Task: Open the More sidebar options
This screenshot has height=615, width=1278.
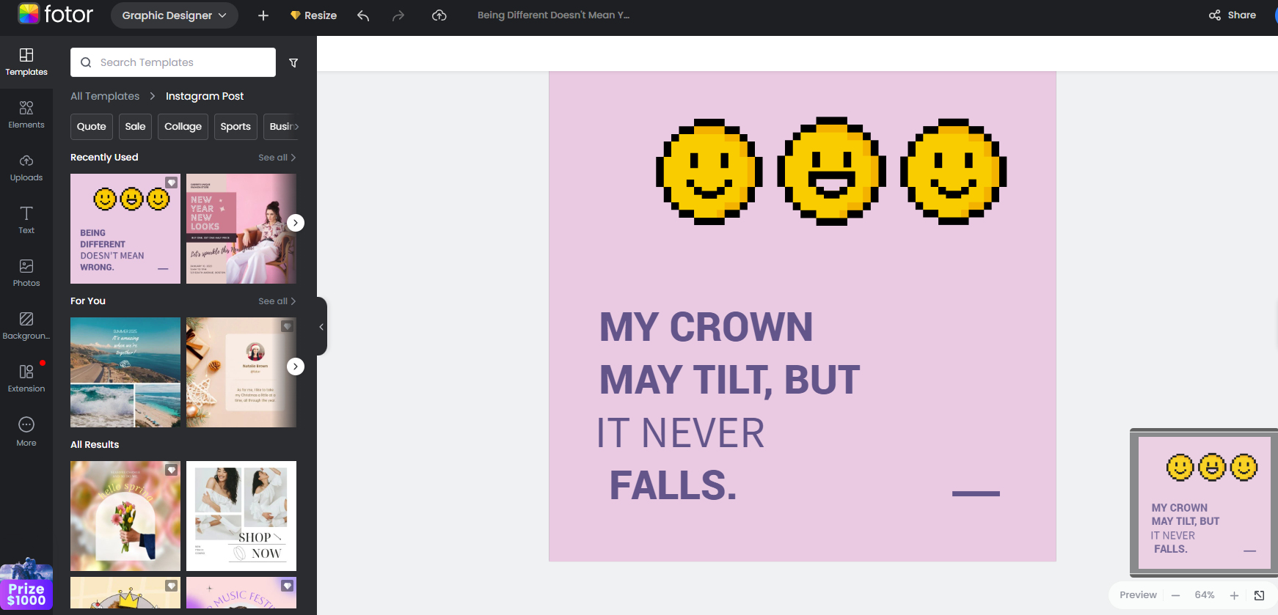Action: [x=26, y=432]
